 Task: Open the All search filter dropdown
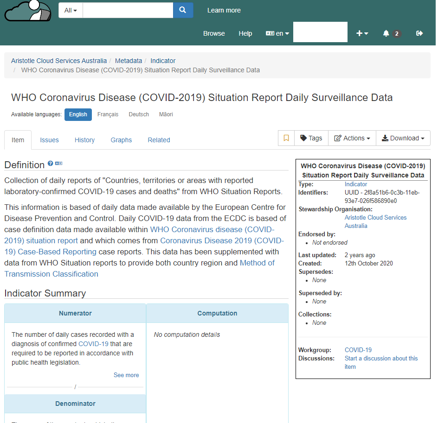pyautogui.click(x=71, y=10)
